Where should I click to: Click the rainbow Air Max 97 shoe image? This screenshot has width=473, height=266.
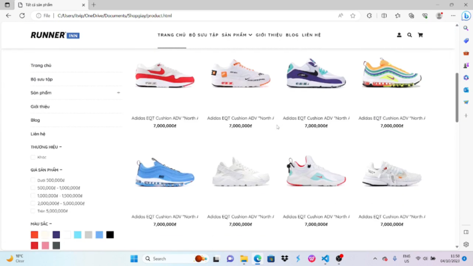pos(392,72)
